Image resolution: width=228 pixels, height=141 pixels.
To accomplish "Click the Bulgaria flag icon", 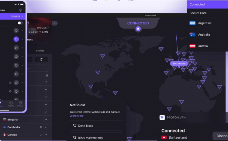I will click(x=5, y=120).
